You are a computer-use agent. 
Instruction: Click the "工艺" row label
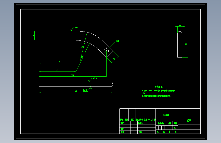[x=122, y=132]
